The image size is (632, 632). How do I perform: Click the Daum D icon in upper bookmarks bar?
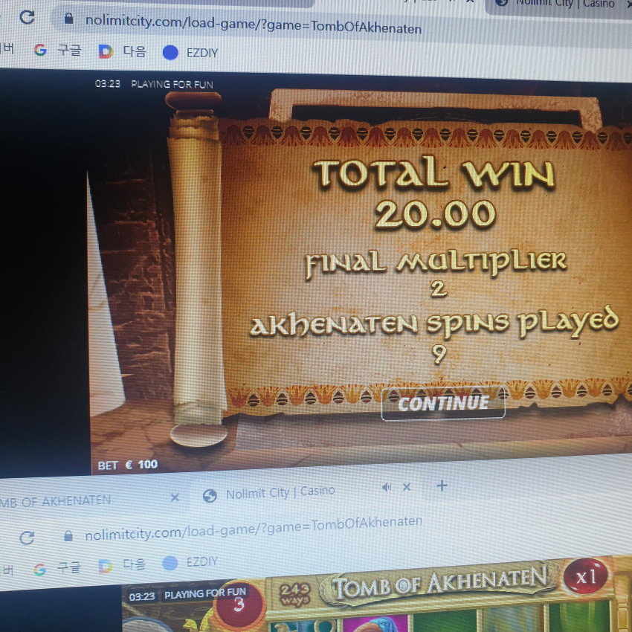pyautogui.click(x=106, y=51)
